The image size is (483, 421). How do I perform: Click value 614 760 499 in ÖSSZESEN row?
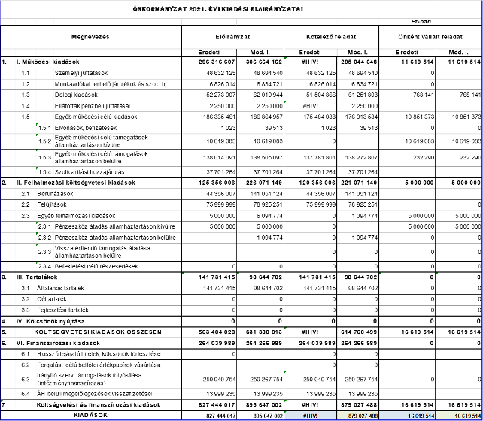coord(359,332)
